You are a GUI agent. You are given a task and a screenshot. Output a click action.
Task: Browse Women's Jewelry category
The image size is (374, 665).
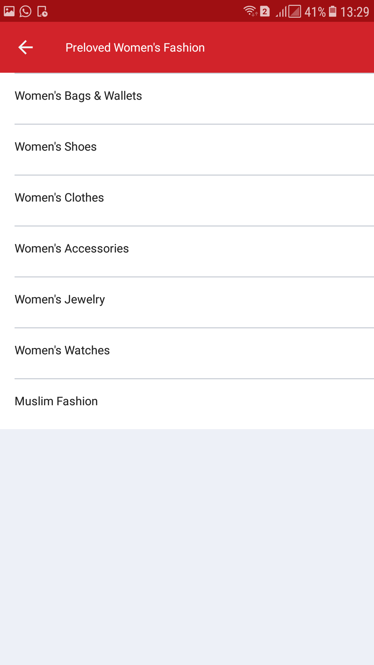point(60,300)
